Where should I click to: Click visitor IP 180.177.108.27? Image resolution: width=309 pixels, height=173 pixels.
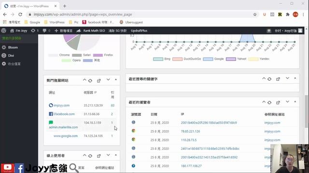click(x=191, y=166)
